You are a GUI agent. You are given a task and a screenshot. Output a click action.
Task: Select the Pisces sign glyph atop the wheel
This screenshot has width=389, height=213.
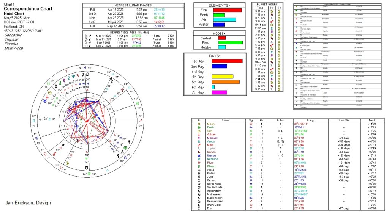pyautogui.click(x=85, y=67)
